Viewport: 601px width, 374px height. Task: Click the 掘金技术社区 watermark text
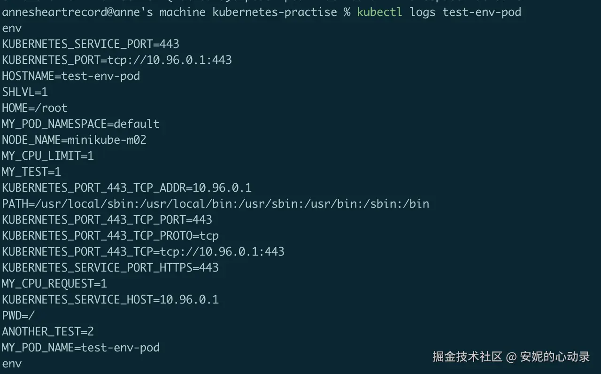(x=467, y=357)
